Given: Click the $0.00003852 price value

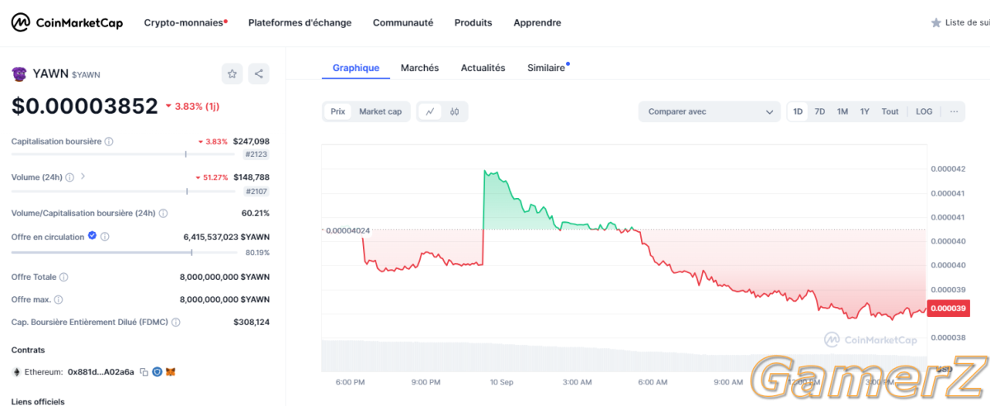Looking at the screenshot, I should 84,106.
